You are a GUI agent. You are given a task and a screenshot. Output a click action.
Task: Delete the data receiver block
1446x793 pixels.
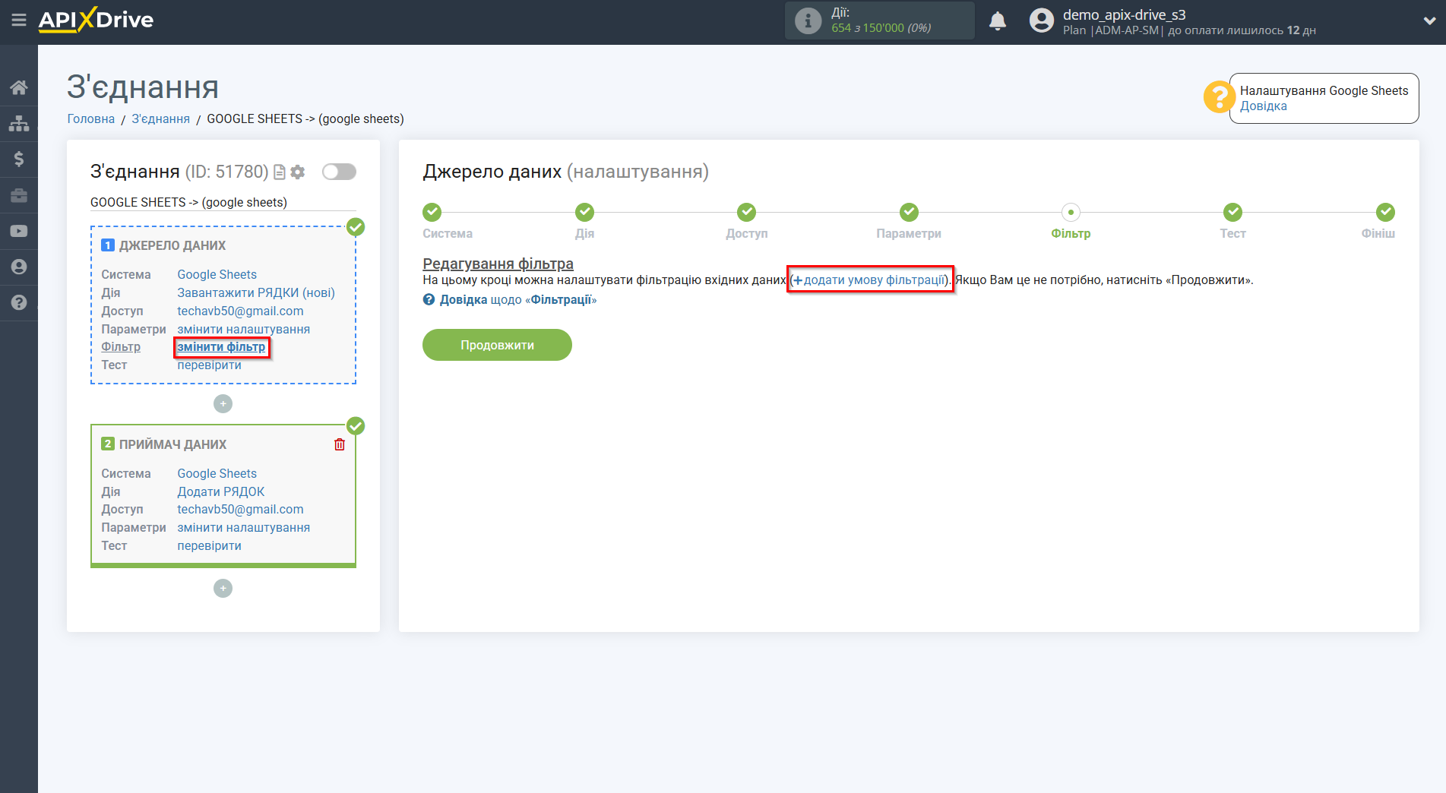pyautogui.click(x=340, y=444)
